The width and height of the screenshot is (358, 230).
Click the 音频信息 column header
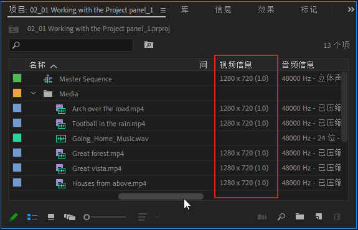(298, 65)
